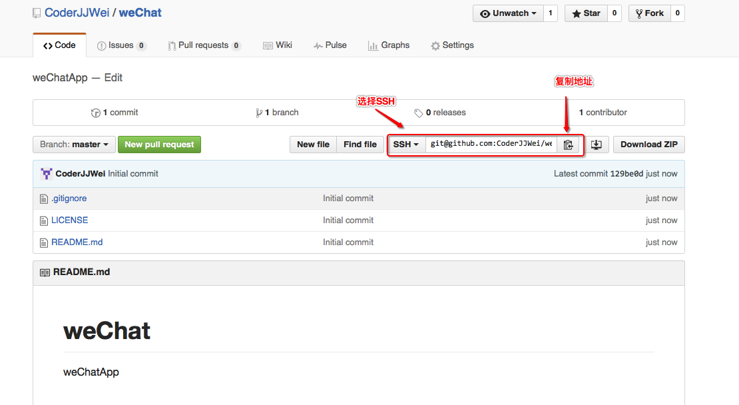Open the LICENSE file

[70, 220]
